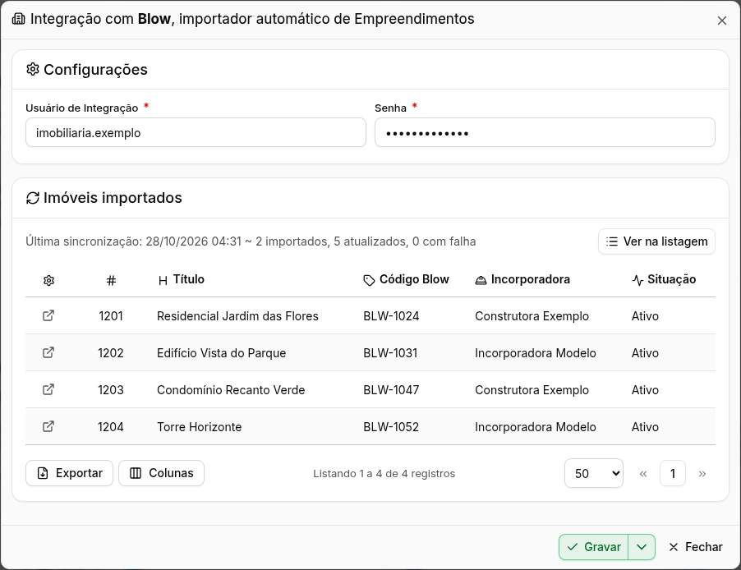Expand the Gravar dropdown arrow
The height and width of the screenshot is (570, 741).
(642, 547)
